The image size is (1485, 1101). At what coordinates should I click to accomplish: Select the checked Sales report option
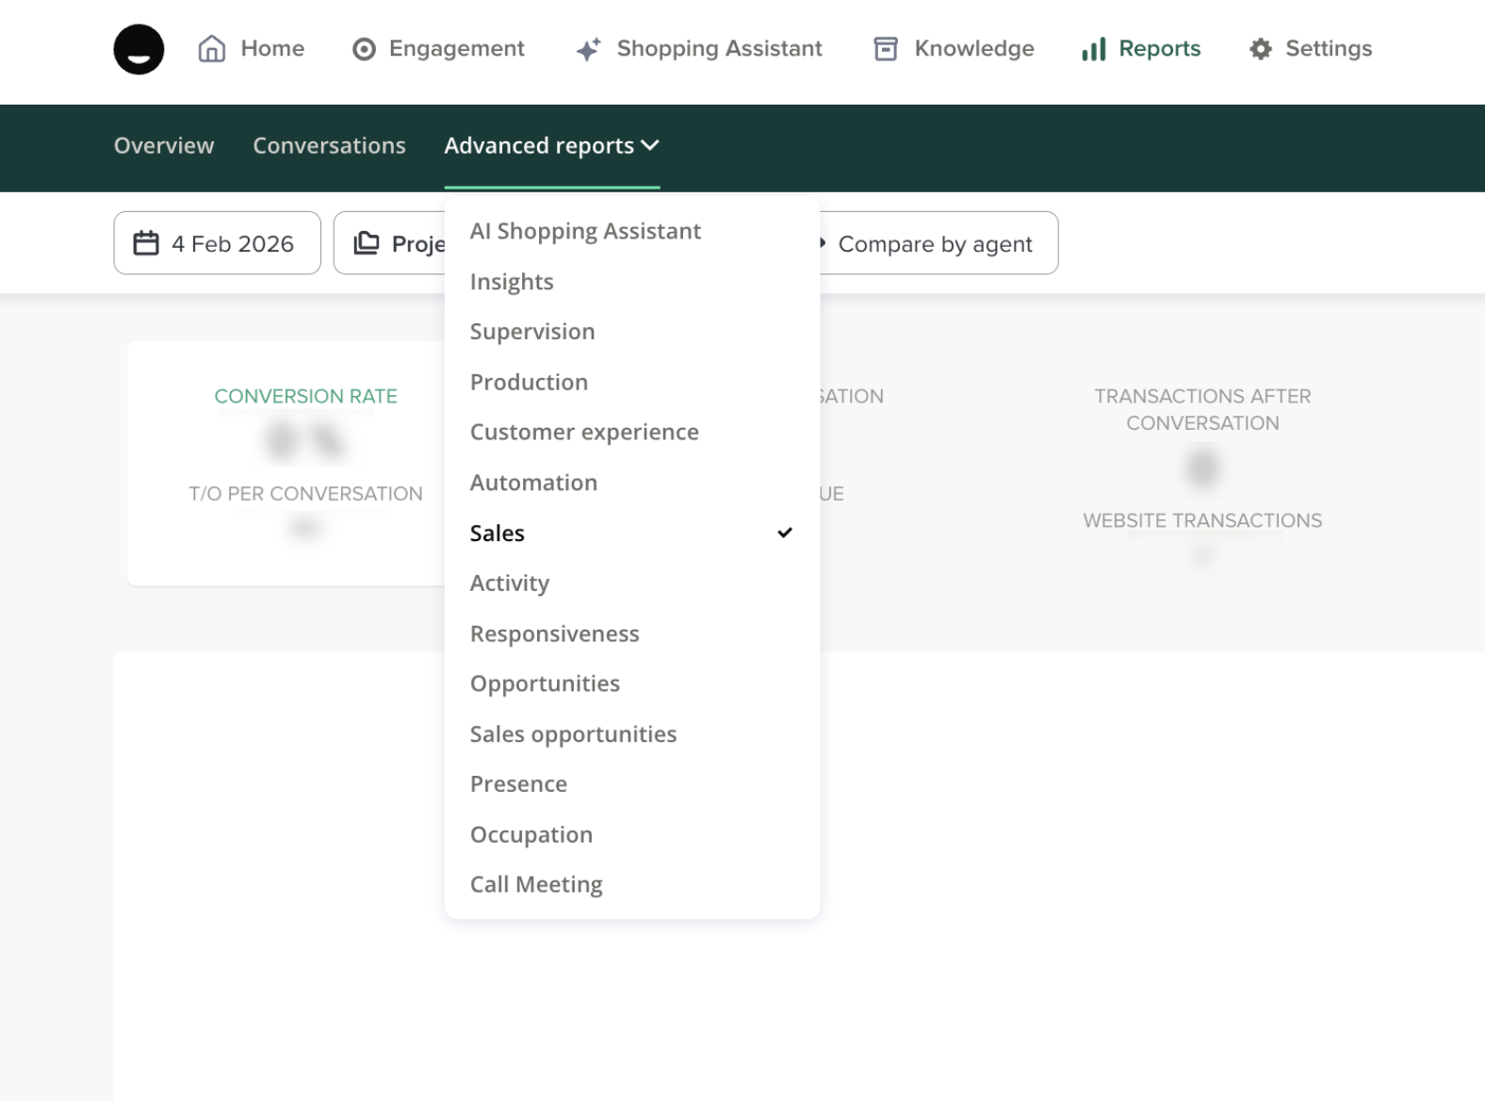[x=498, y=534]
